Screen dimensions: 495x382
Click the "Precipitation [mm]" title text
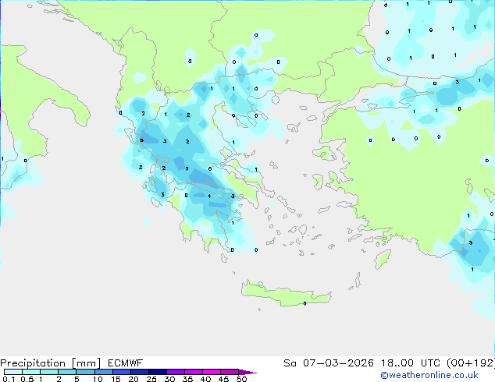click(x=51, y=363)
